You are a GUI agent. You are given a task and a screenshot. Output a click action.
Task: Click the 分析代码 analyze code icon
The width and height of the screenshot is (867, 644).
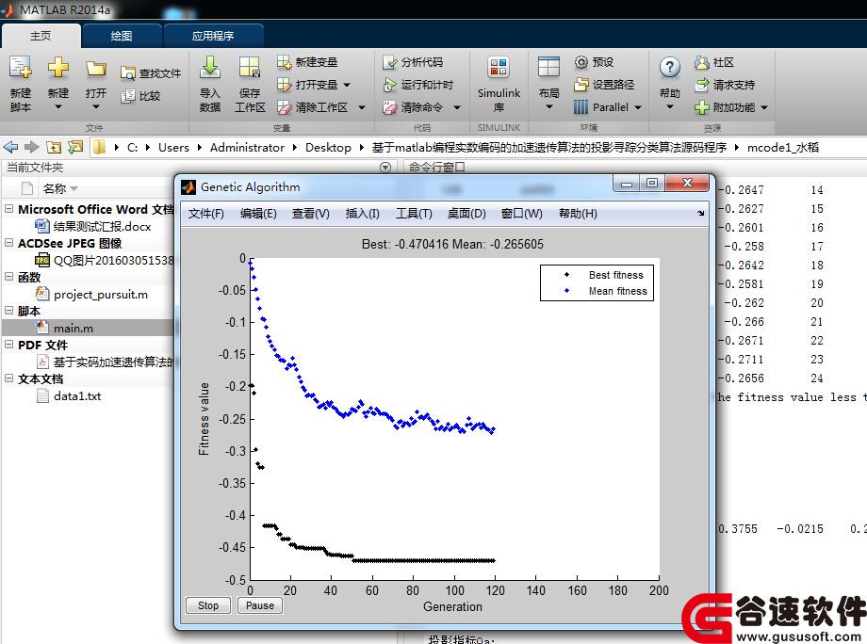tap(390, 62)
